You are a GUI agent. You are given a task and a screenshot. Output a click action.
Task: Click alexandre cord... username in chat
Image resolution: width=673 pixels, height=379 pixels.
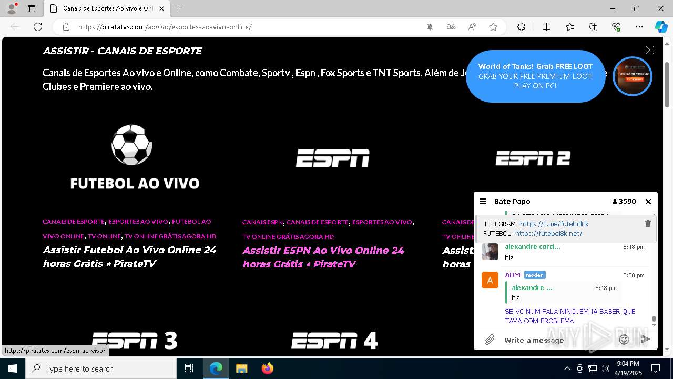(533, 246)
